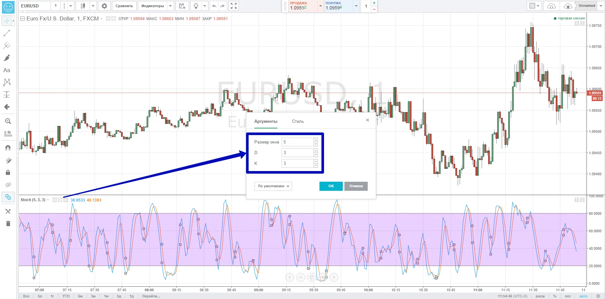Click the Перейти… go-to date button
The image size is (605, 299).
point(151,296)
